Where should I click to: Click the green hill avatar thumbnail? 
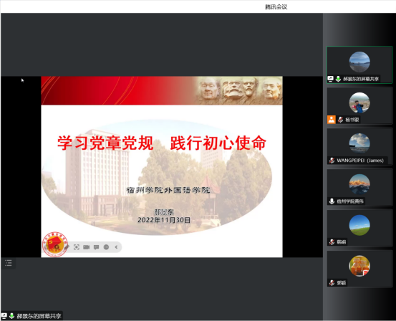(359, 225)
